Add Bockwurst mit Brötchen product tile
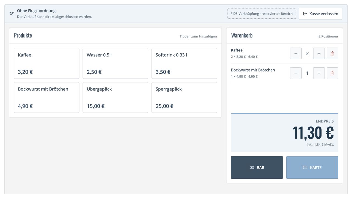 (46, 98)
